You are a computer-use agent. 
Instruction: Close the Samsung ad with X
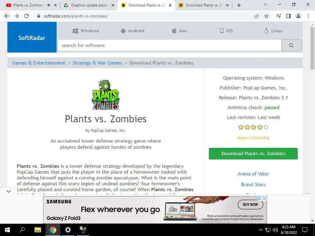[265, 199]
